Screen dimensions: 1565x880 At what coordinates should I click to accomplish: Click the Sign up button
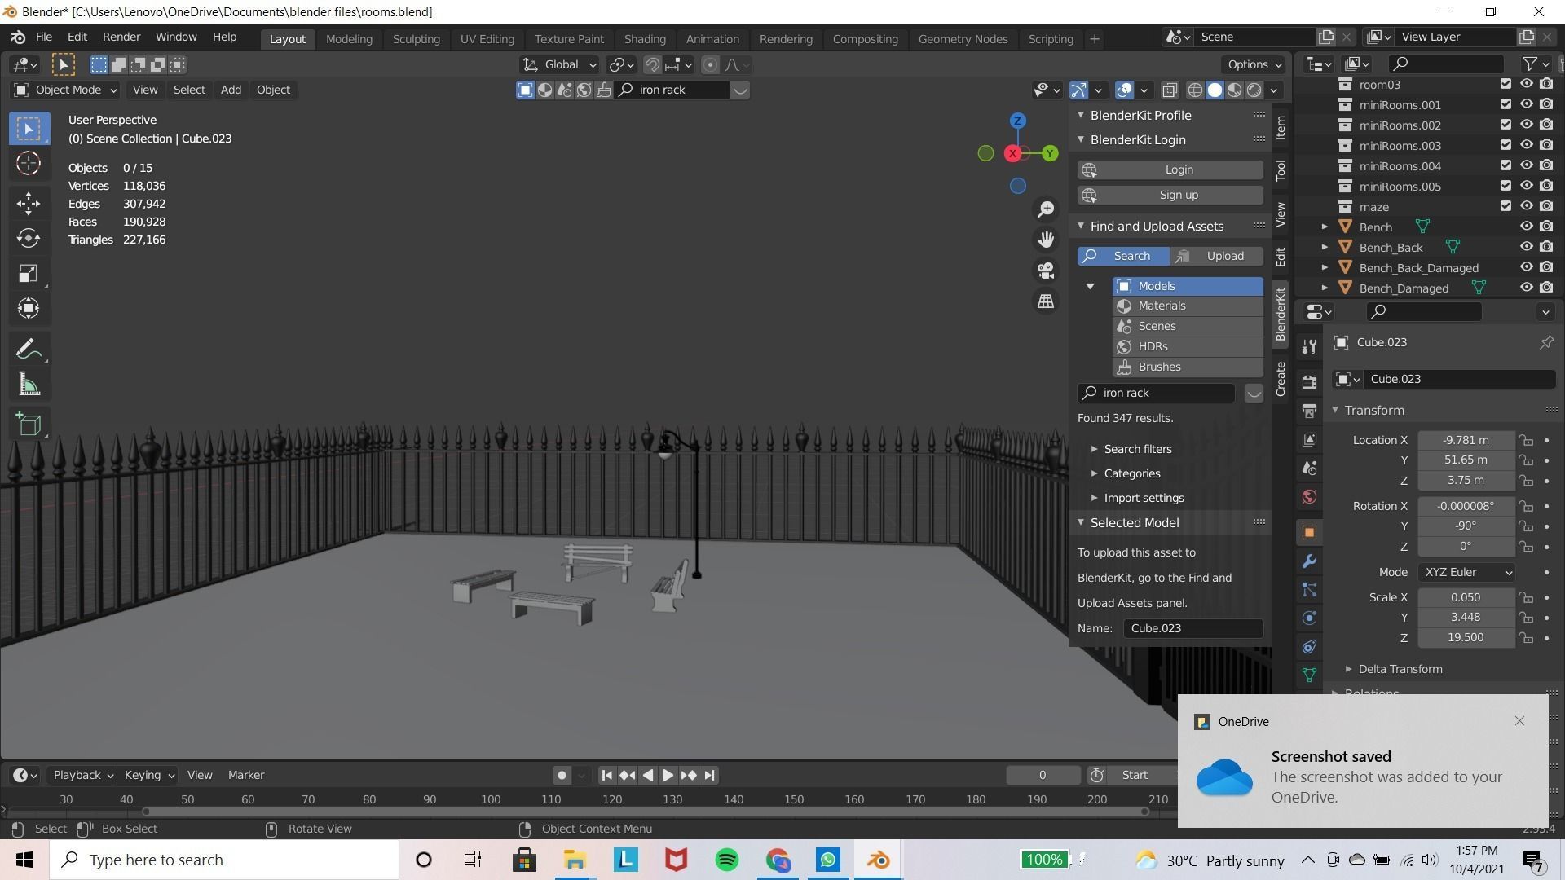coord(1170,195)
